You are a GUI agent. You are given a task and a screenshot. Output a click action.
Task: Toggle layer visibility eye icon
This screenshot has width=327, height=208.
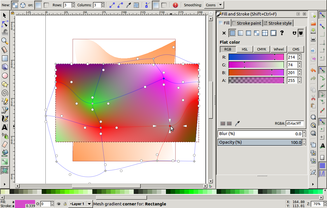pos(59,204)
